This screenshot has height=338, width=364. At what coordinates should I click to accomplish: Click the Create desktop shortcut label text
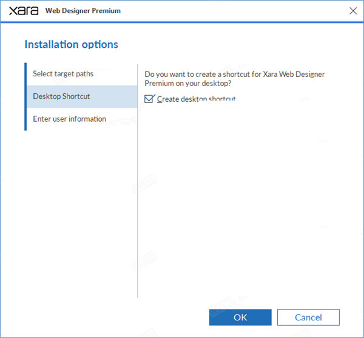click(x=196, y=99)
